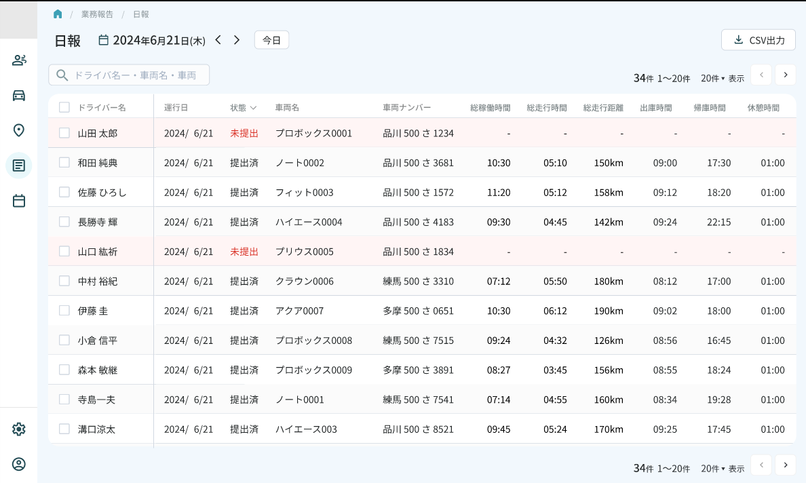Open settings gear icon in sidebar
The image size is (806, 483).
click(x=19, y=429)
